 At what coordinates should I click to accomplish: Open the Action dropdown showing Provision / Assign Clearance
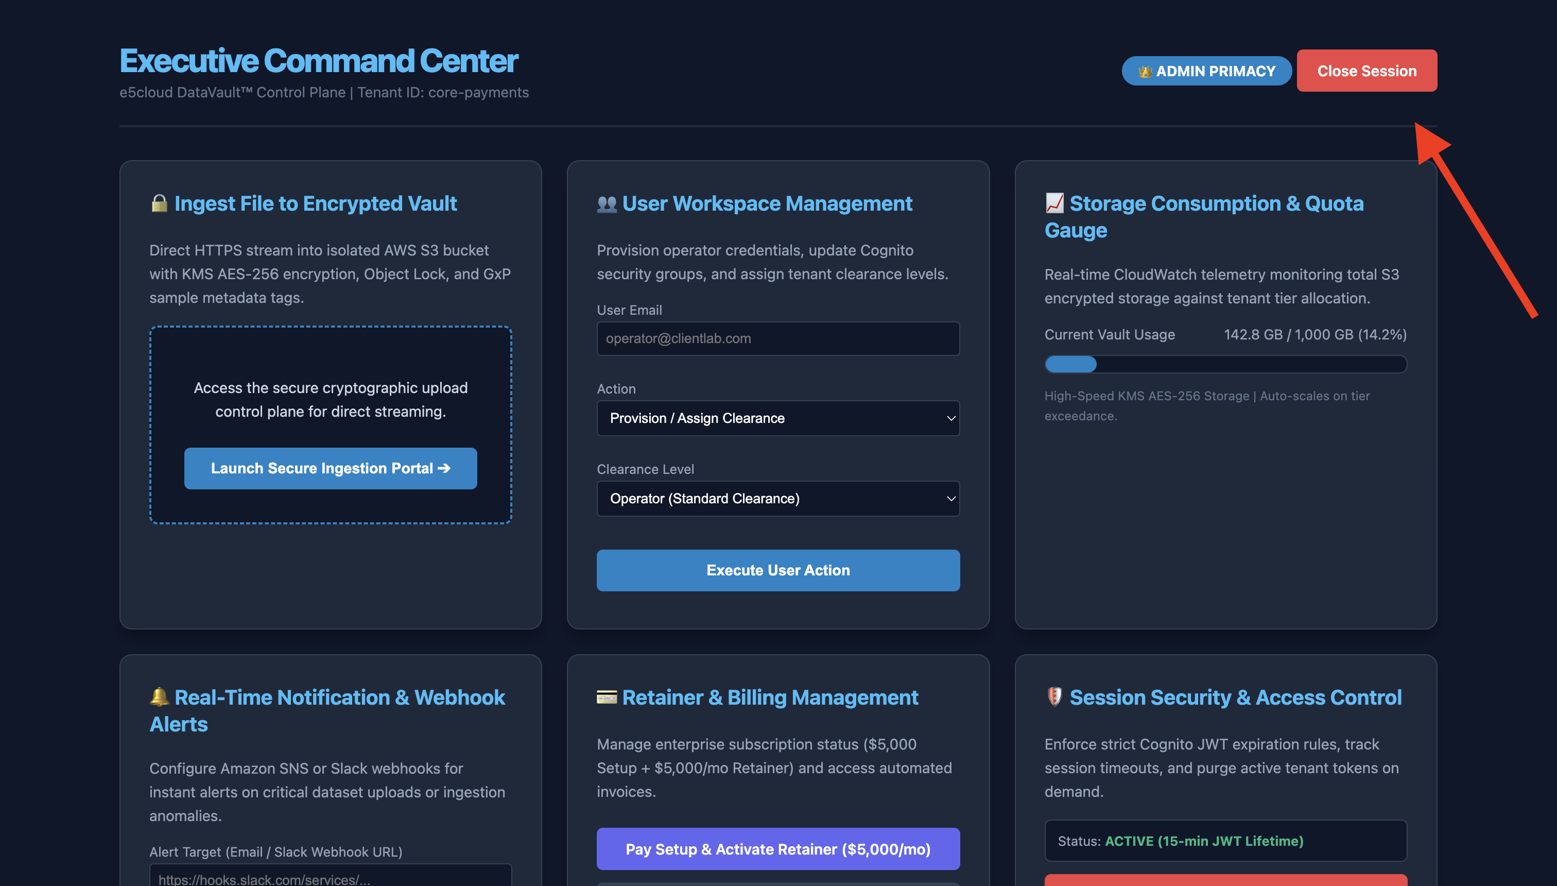(x=778, y=418)
